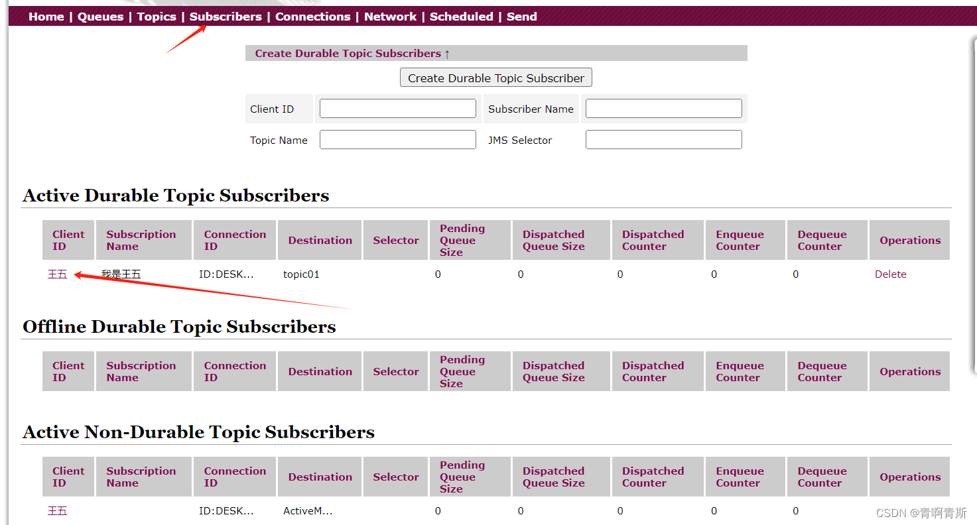
Task: Click the Active Non-Durable Topic Subscribers heading
Action: (198, 432)
